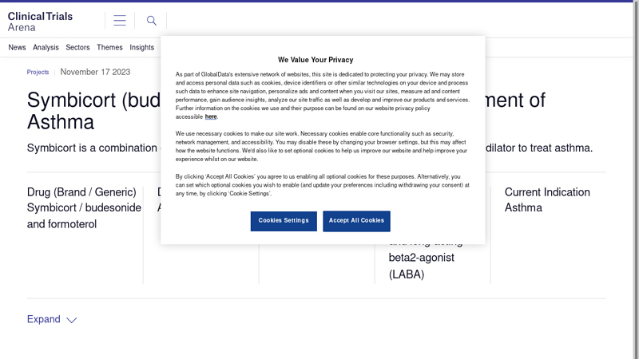Click the Clinical Trials Arena logo
The width and height of the screenshot is (639, 359).
[40, 22]
